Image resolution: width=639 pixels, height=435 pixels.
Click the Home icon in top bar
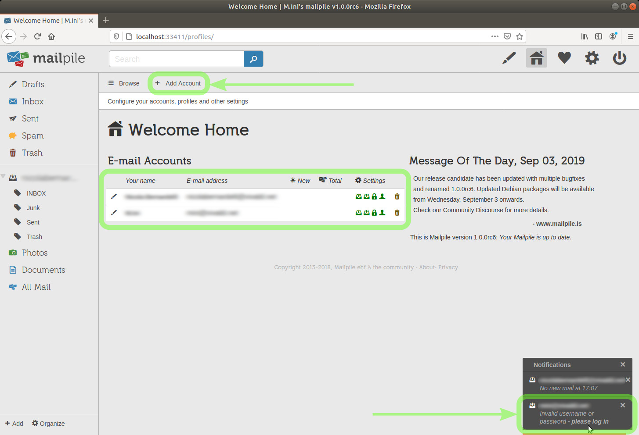click(537, 58)
